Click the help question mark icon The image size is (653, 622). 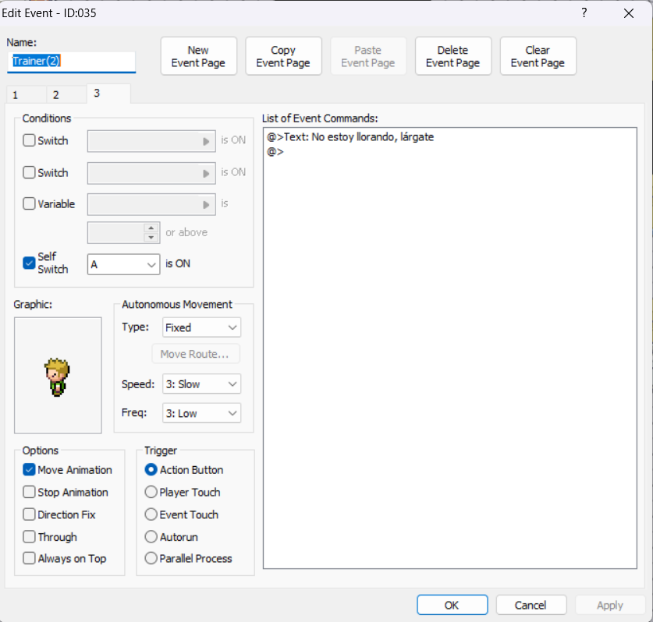[584, 13]
